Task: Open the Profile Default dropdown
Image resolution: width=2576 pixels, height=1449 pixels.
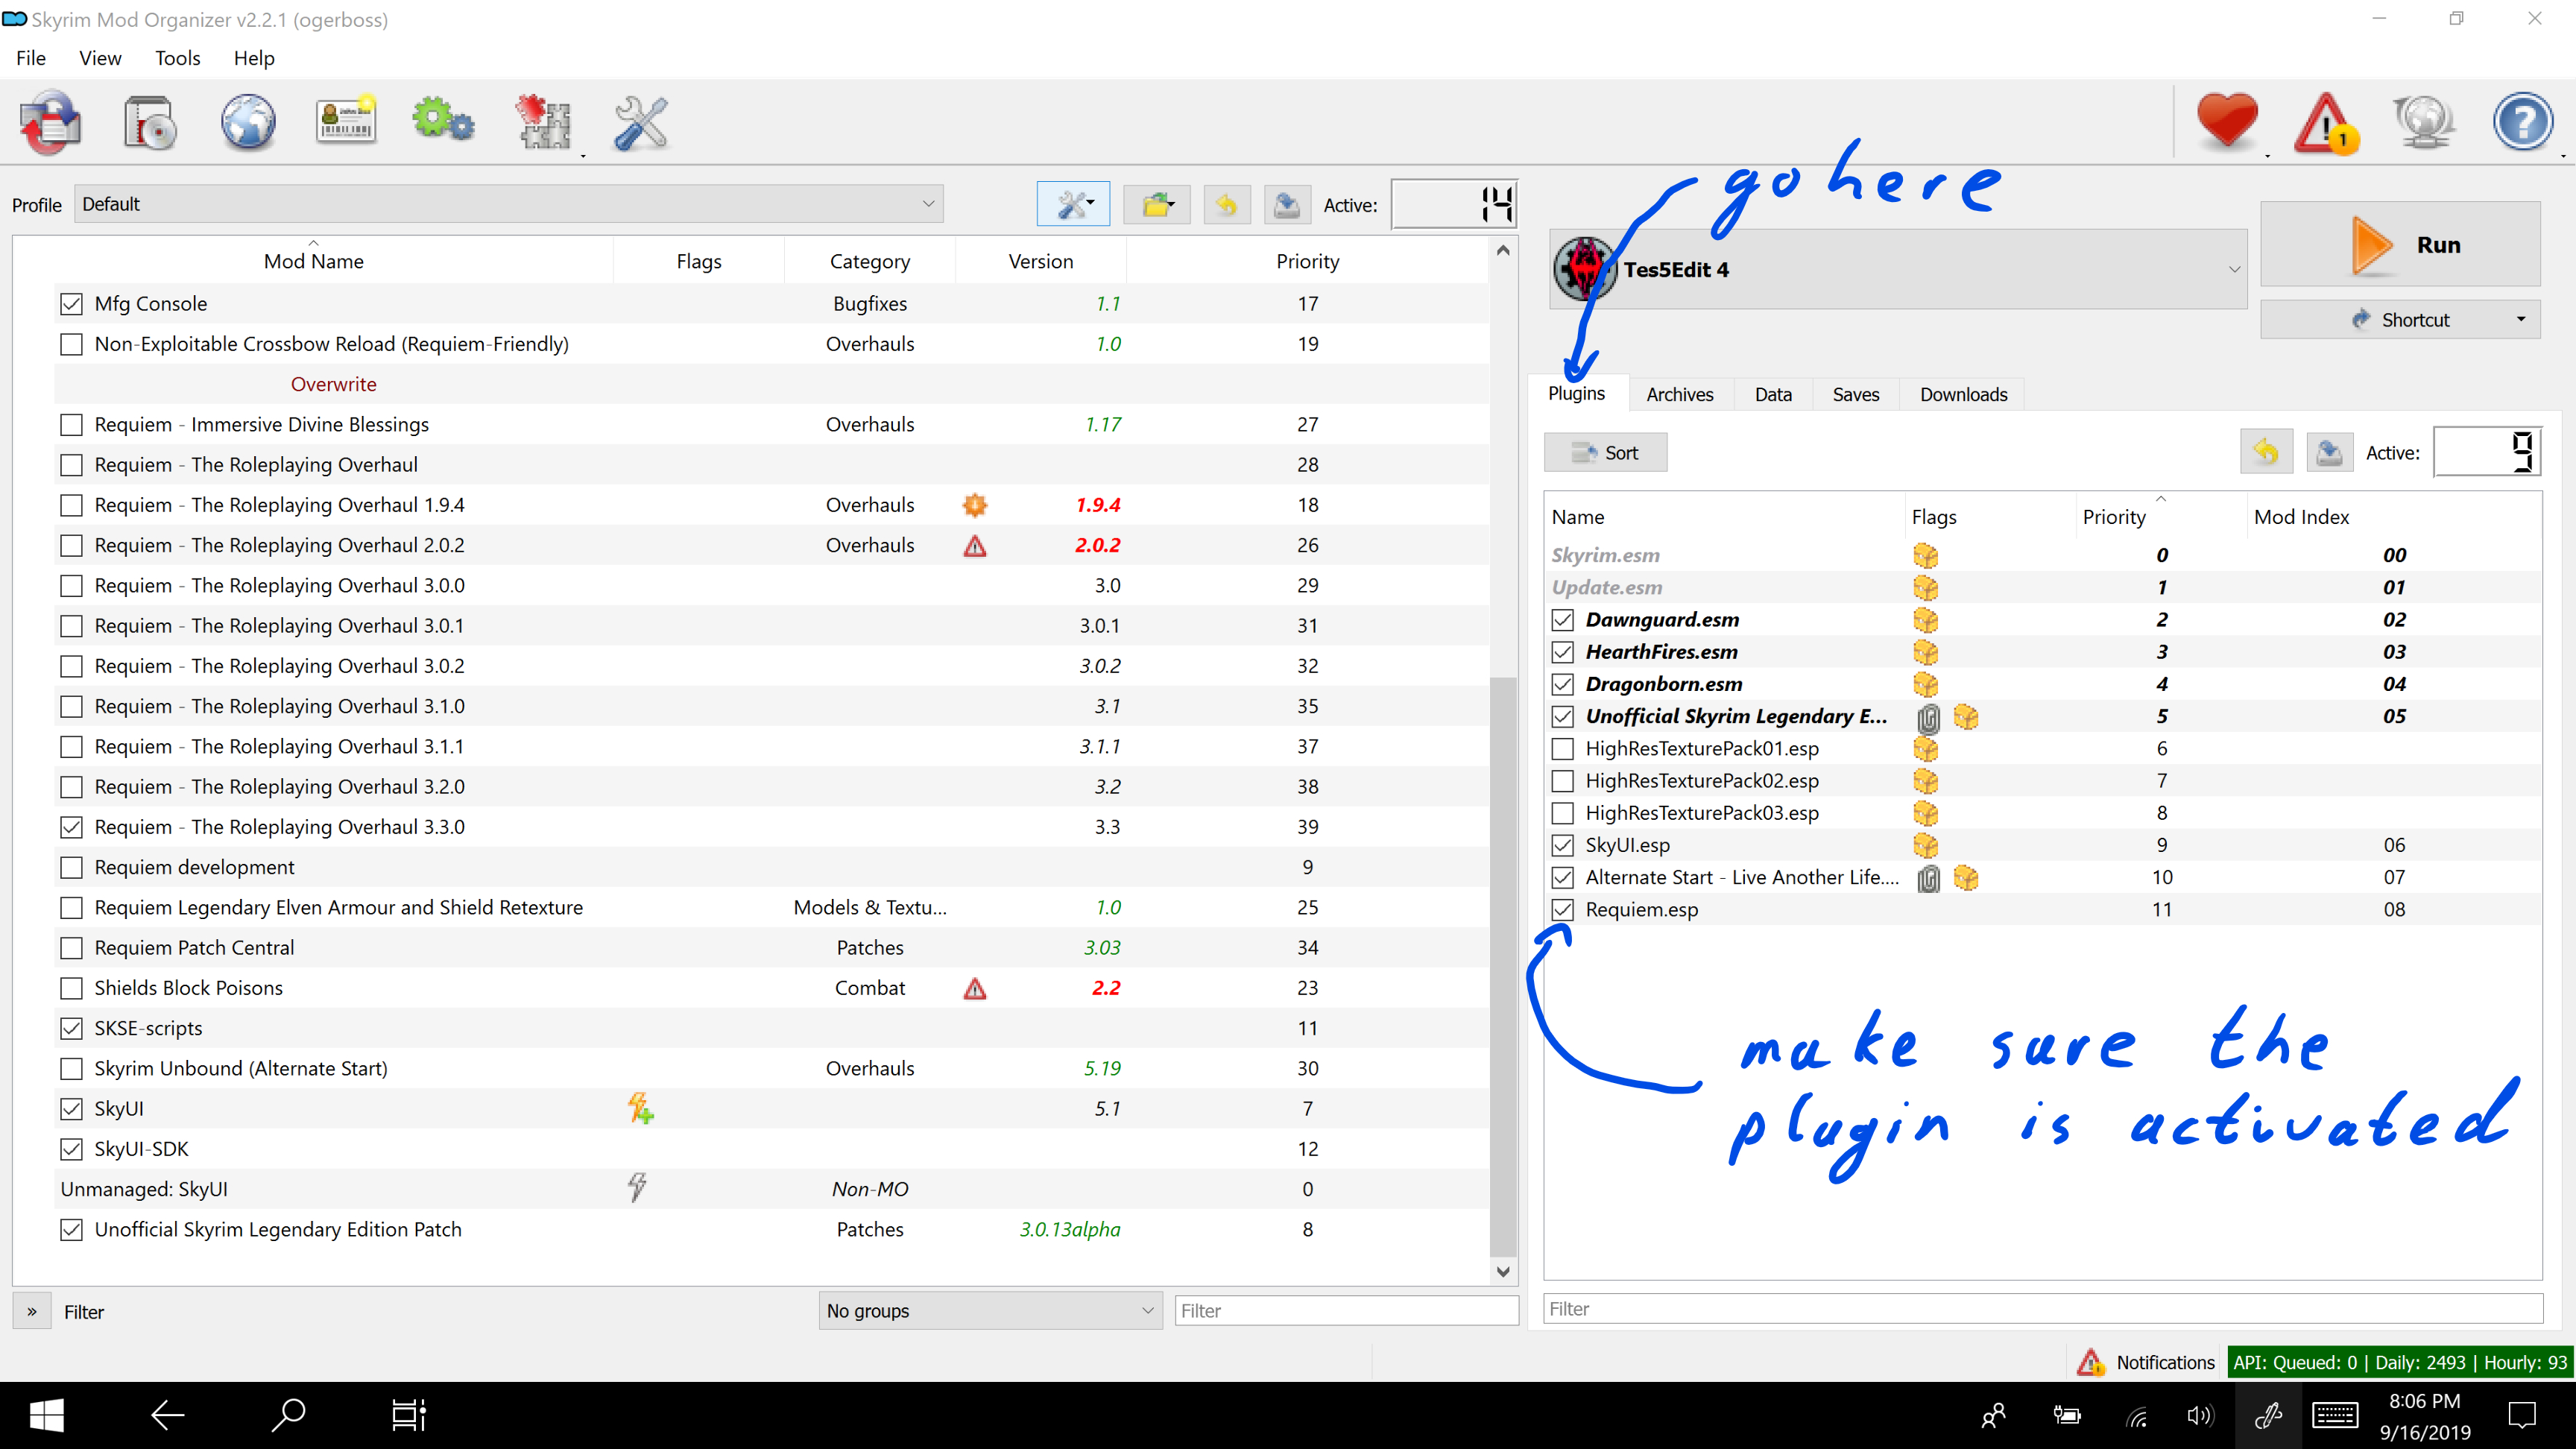Action: pyautogui.click(x=508, y=204)
